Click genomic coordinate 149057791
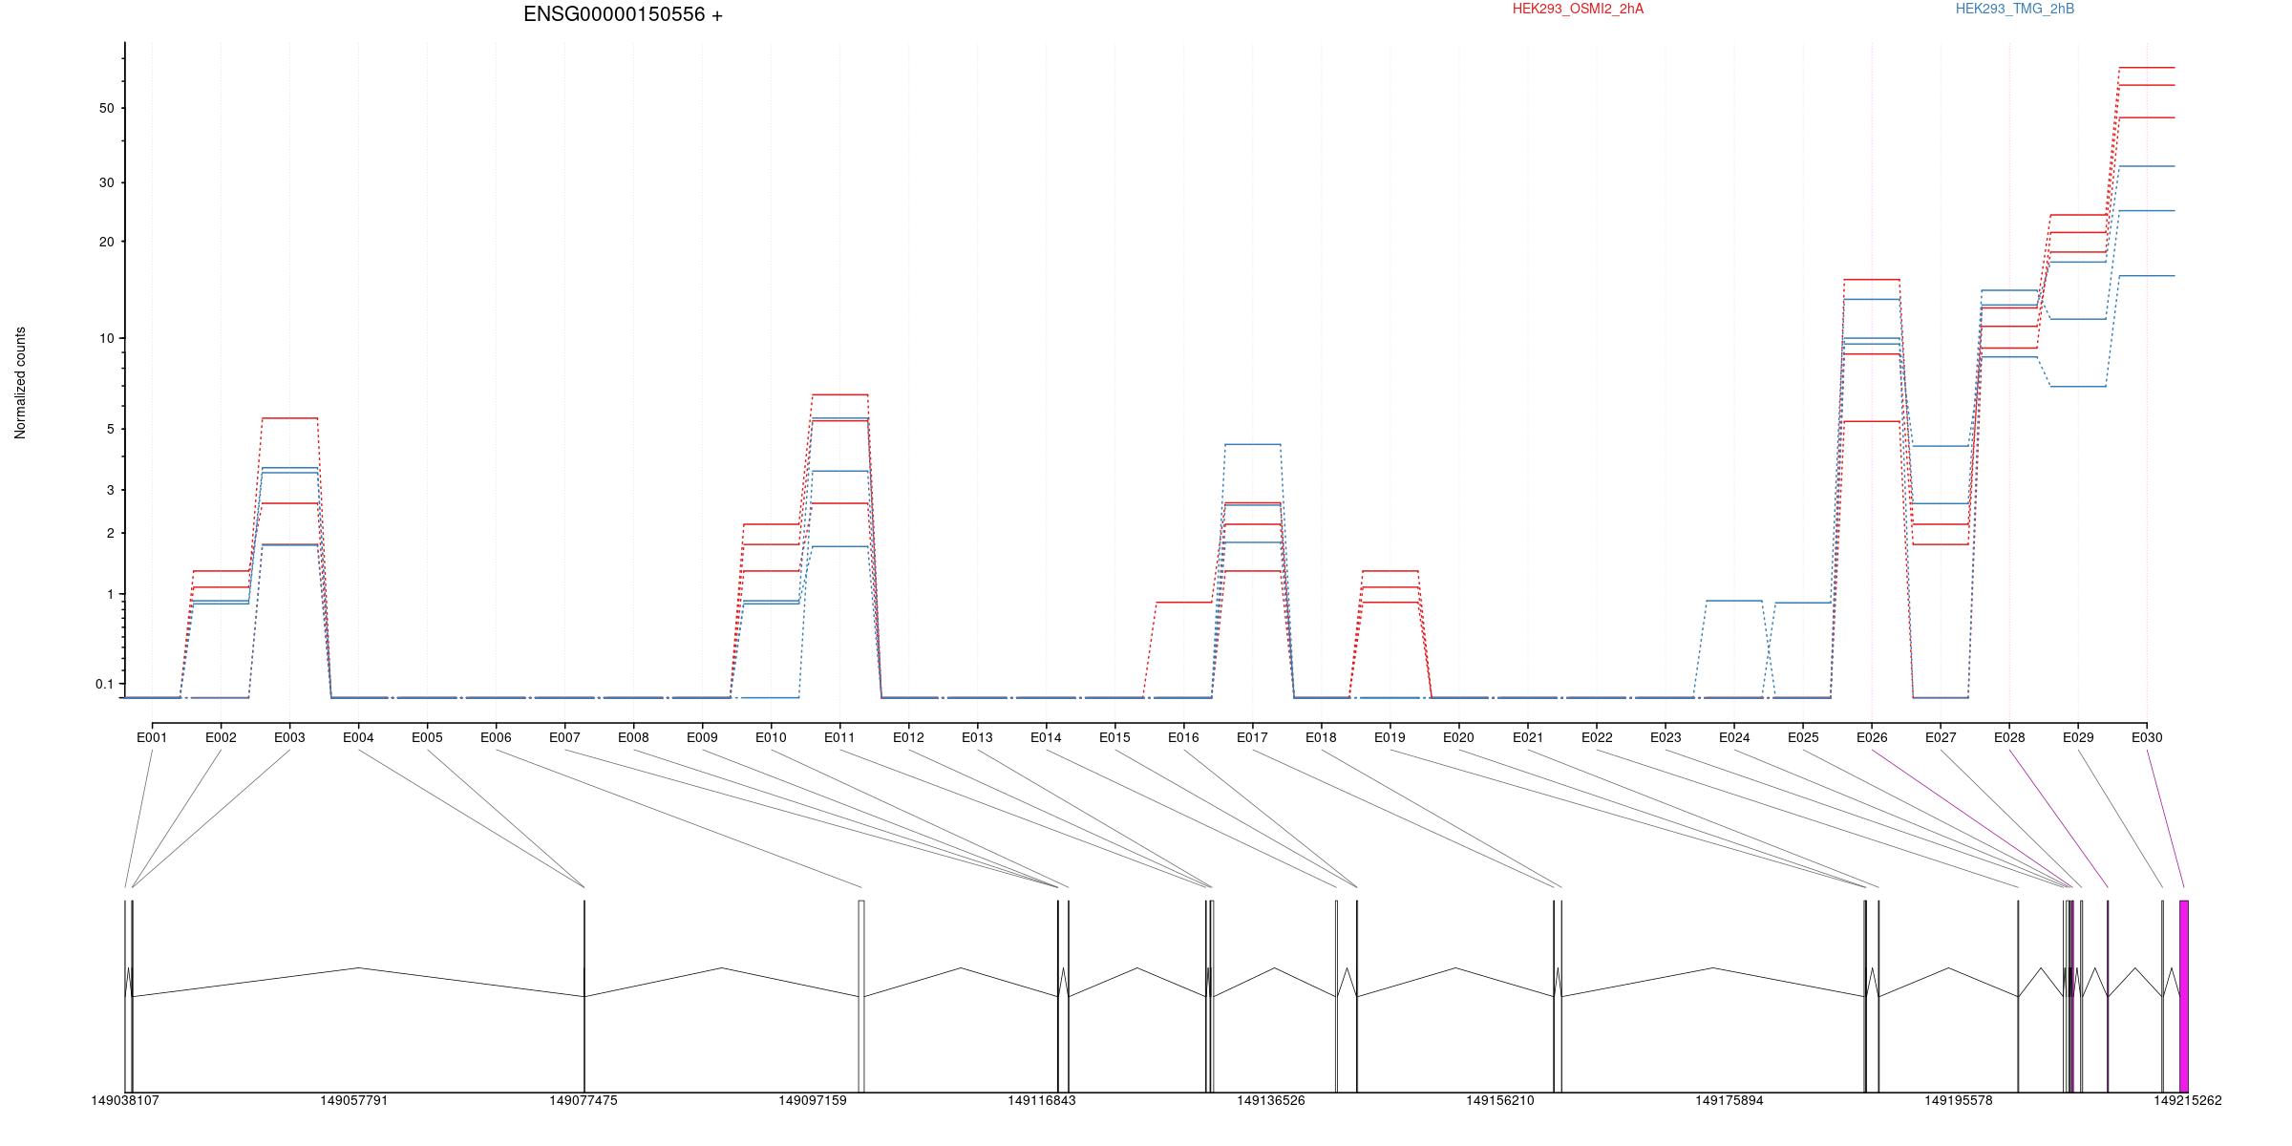 [x=354, y=1100]
